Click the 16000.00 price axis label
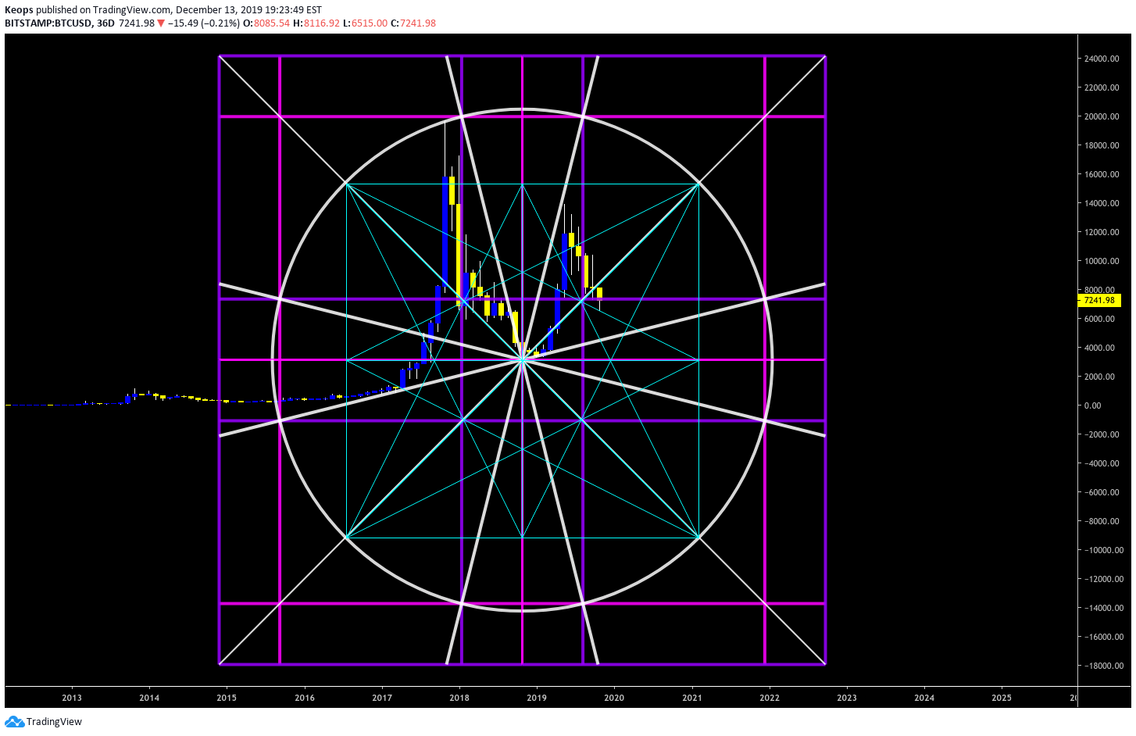The image size is (1136, 736). (1102, 174)
